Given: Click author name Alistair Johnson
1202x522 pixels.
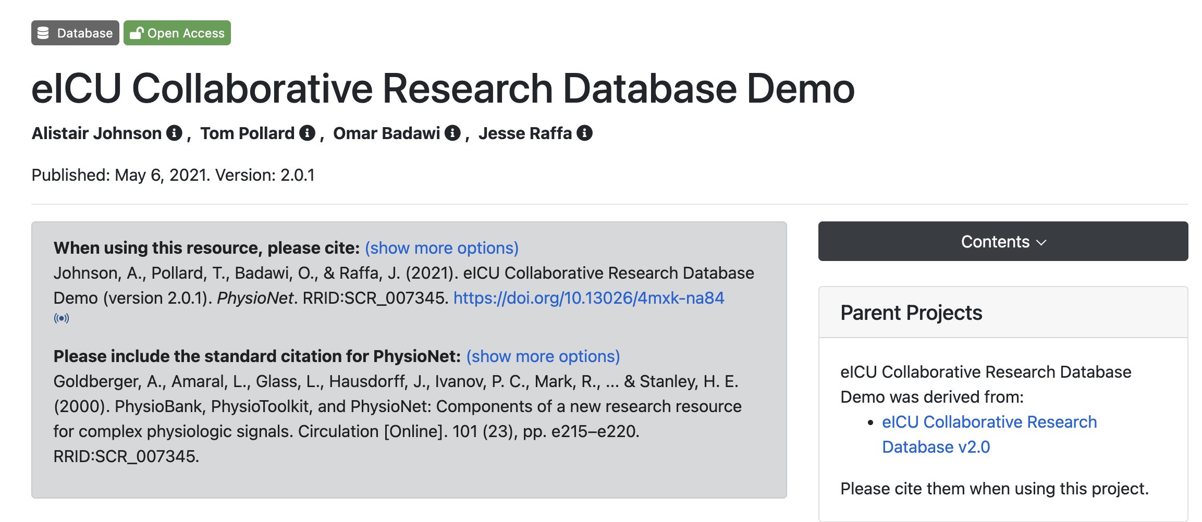Looking at the screenshot, I should (x=97, y=133).
